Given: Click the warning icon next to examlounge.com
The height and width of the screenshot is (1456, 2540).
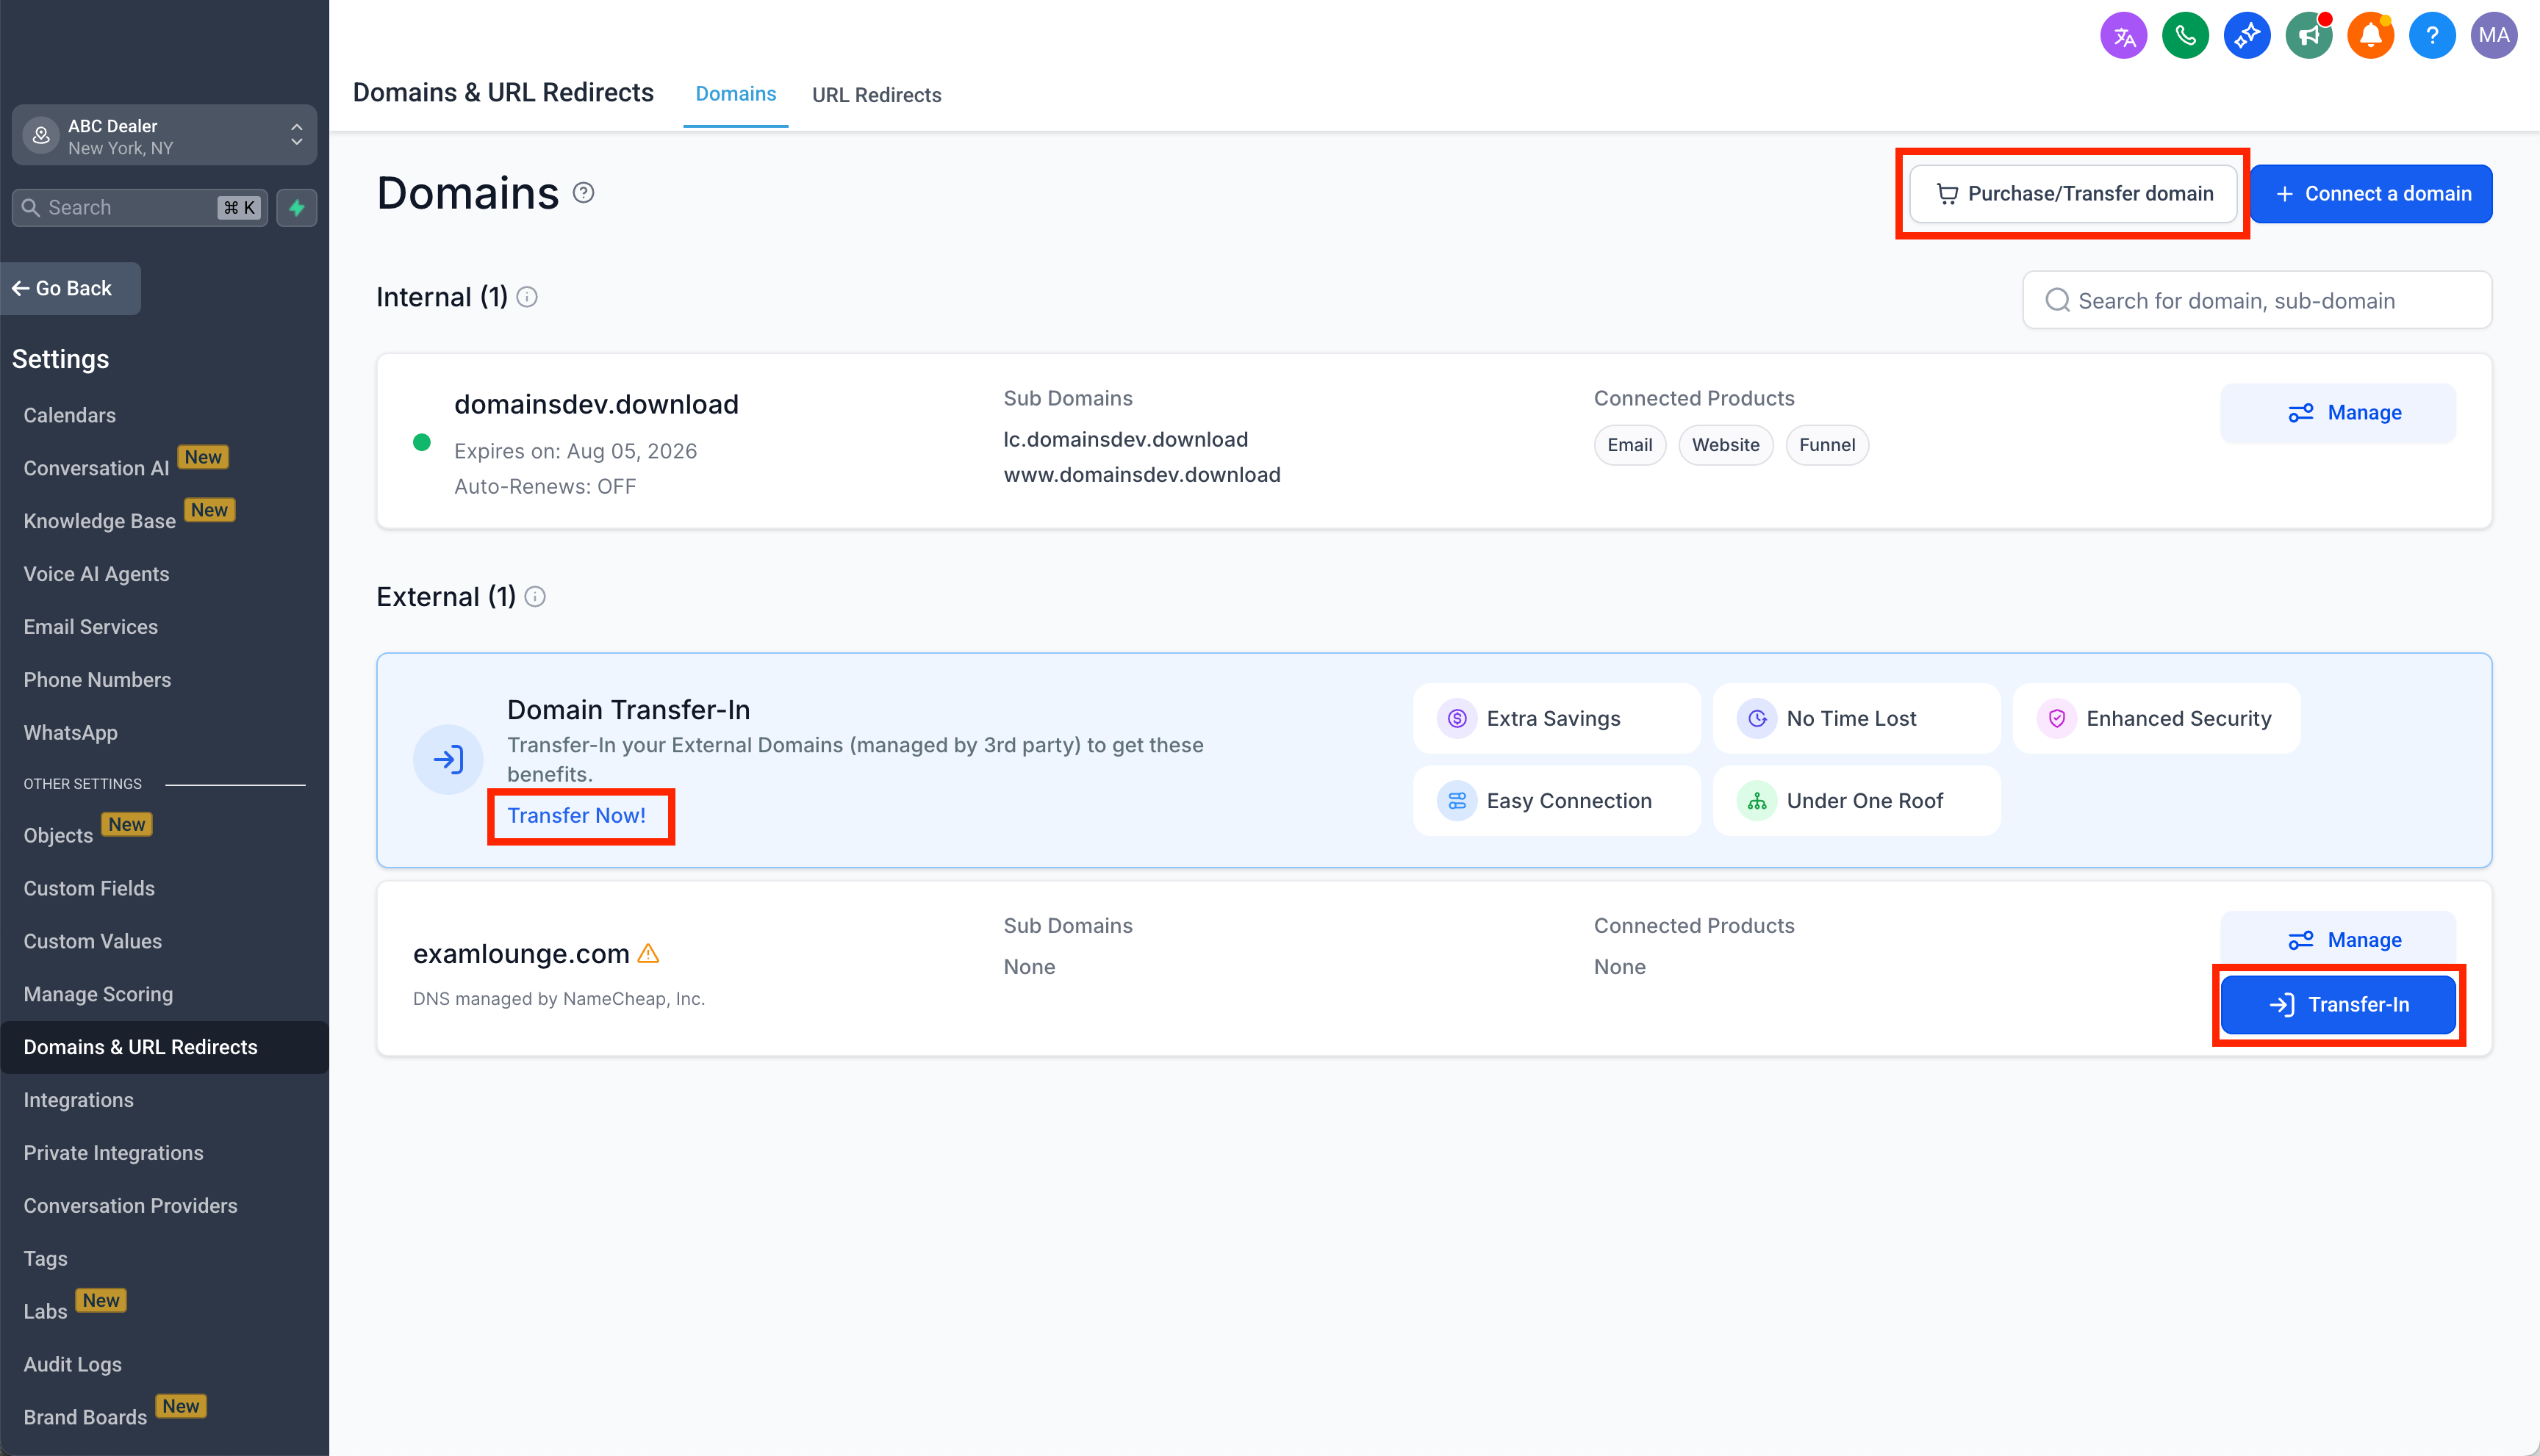Looking at the screenshot, I should tap(648, 953).
